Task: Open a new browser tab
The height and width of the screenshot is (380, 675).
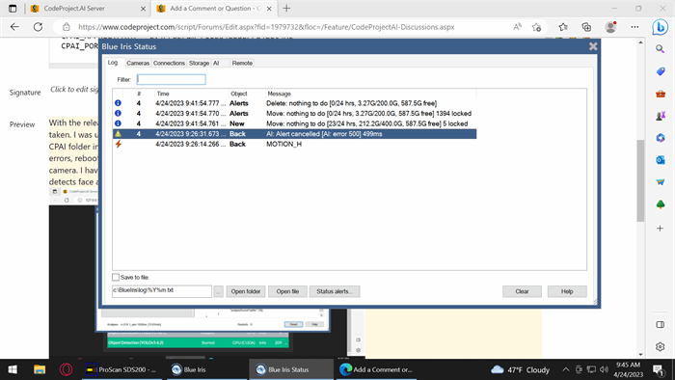Action: [x=286, y=8]
